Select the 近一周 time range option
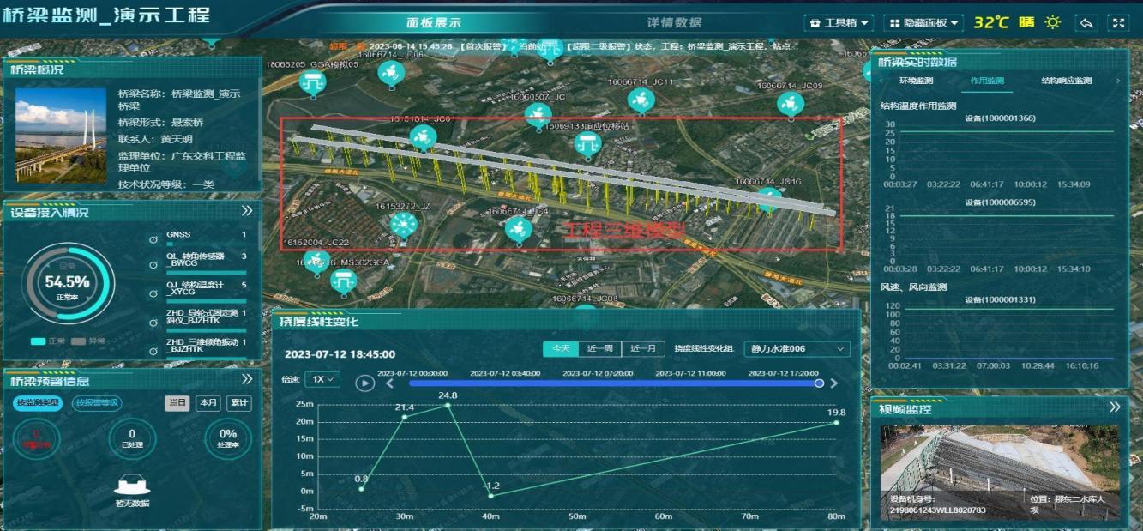1143x531 pixels. [x=600, y=349]
